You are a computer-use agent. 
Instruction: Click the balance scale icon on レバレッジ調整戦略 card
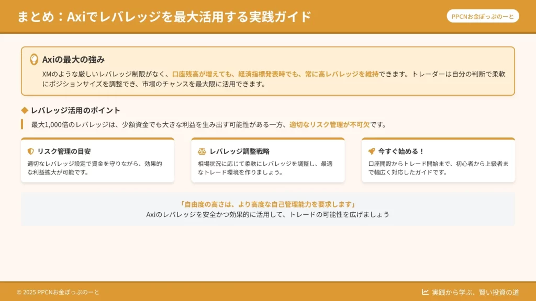(x=202, y=151)
